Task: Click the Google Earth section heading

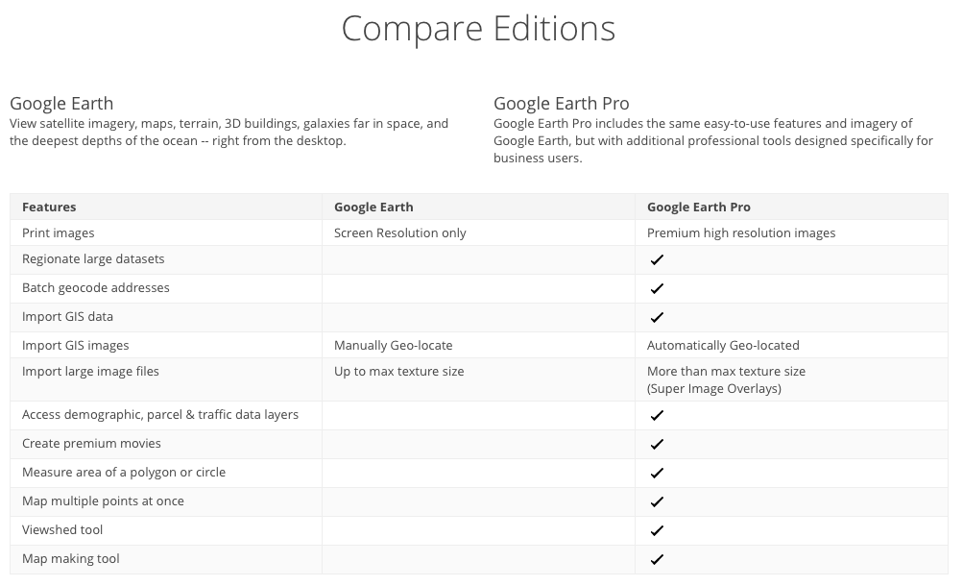Action: pyautogui.click(x=61, y=103)
